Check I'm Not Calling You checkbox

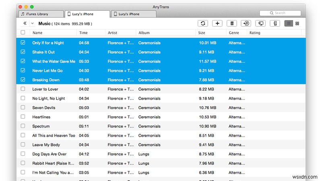(x=23, y=172)
